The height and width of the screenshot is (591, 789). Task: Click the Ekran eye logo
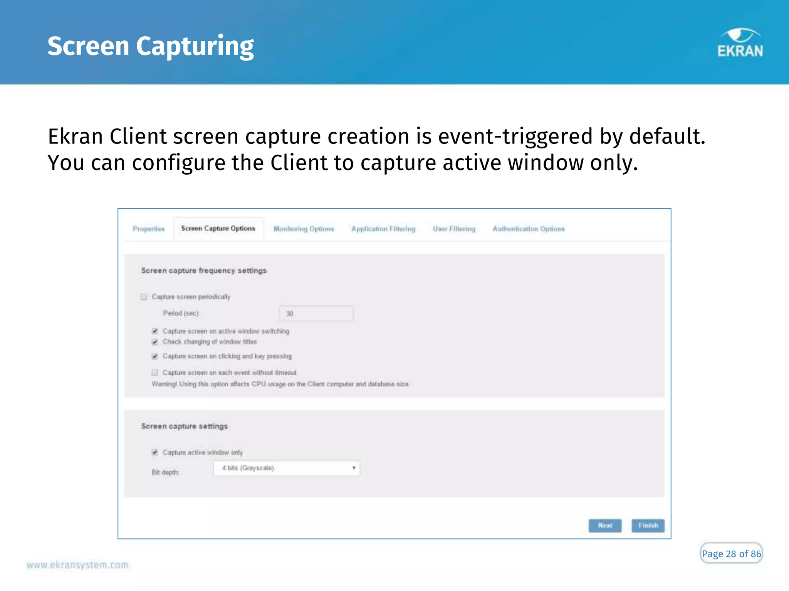[x=740, y=42]
